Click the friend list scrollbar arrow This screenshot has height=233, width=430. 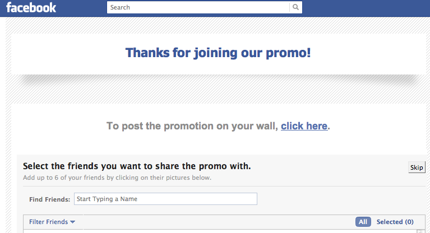tap(421, 230)
